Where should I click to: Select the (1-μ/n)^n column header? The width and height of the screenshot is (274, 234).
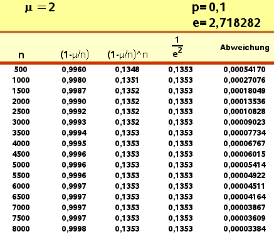(x=127, y=55)
